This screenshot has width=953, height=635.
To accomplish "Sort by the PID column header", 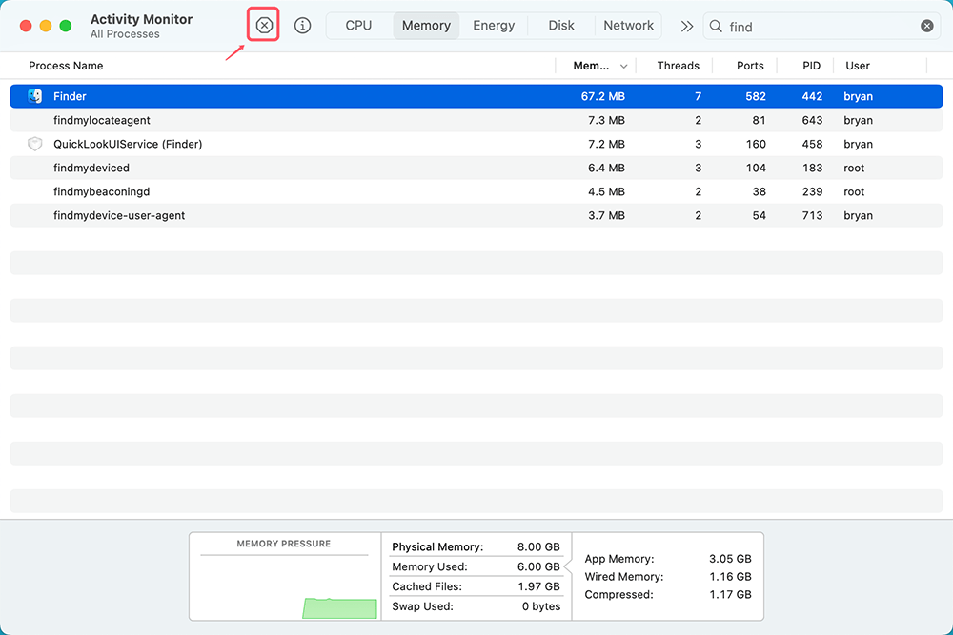I will pos(810,66).
